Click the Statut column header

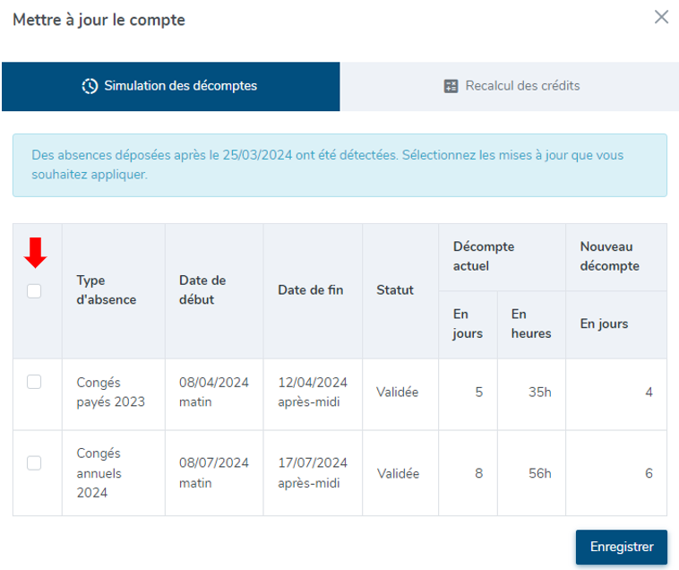[x=395, y=290]
